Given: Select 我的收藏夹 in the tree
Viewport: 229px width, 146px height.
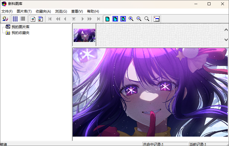Looking at the screenshot, I should click(21, 33).
